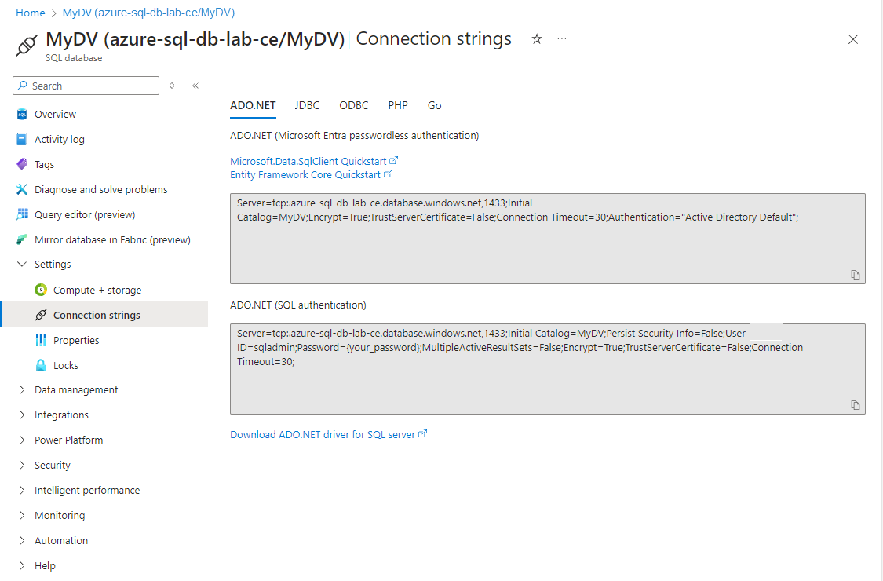Favorite this page using the star icon
The width and height of the screenshot is (883, 581).
tap(536, 38)
